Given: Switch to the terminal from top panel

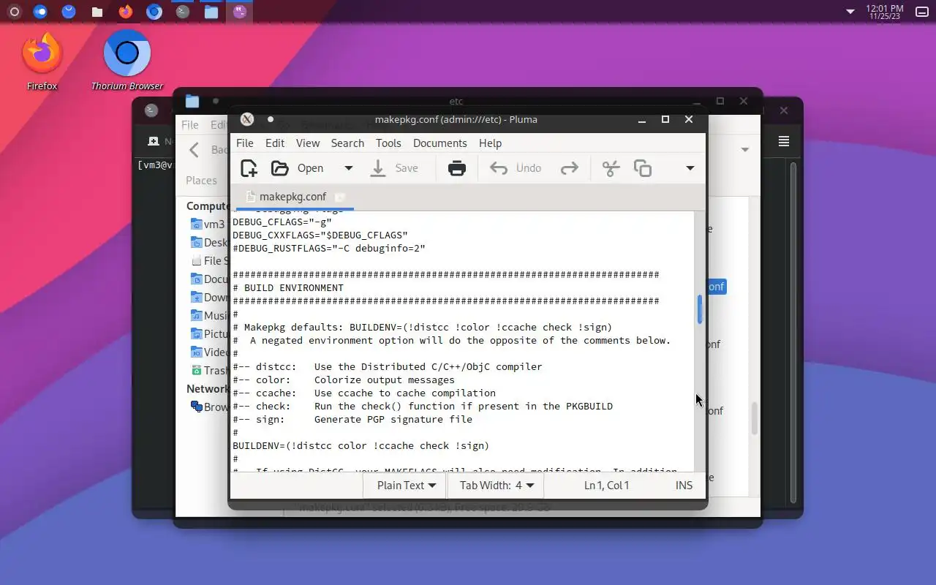Looking at the screenshot, I should pos(183,12).
